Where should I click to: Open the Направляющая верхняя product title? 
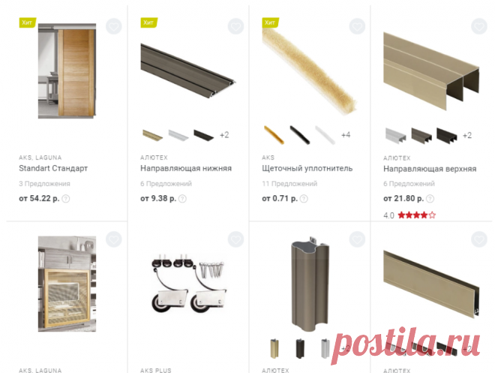(x=430, y=169)
